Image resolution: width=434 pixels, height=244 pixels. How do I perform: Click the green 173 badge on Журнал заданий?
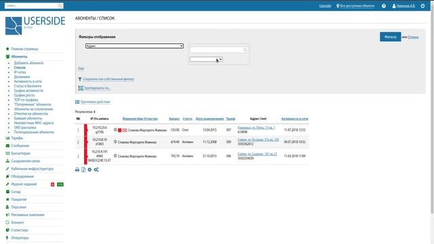[60, 184]
